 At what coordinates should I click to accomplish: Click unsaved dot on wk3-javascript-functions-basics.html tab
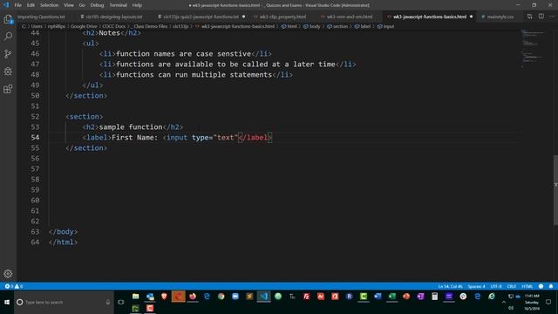click(x=471, y=17)
